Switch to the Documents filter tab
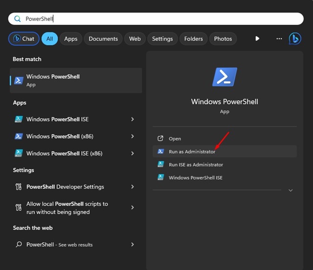This screenshot has width=313, height=270. [103, 39]
